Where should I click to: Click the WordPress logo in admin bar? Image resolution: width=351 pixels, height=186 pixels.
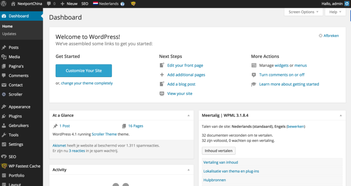[4, 3]
